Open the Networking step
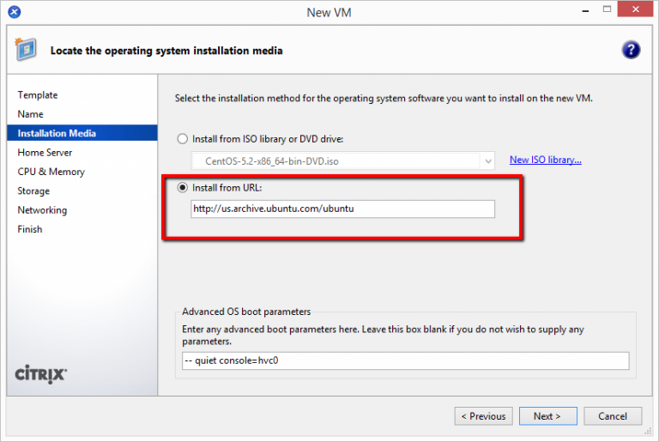The height and width of the screenshot is (442, 659). point(42,210)
